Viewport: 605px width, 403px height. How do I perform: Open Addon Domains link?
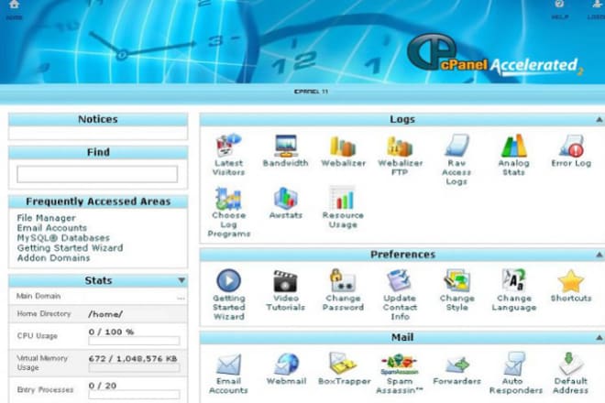click(x=54, y=258)
